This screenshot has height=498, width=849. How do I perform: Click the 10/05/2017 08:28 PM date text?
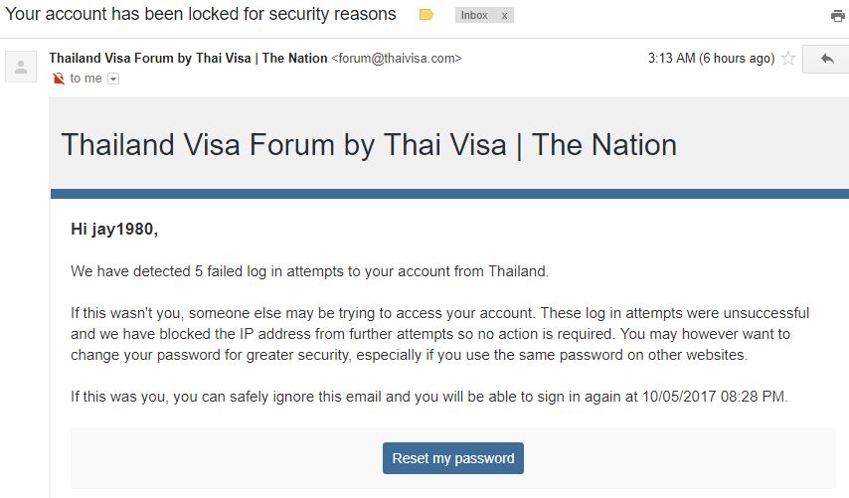click(x=714, y=397)
